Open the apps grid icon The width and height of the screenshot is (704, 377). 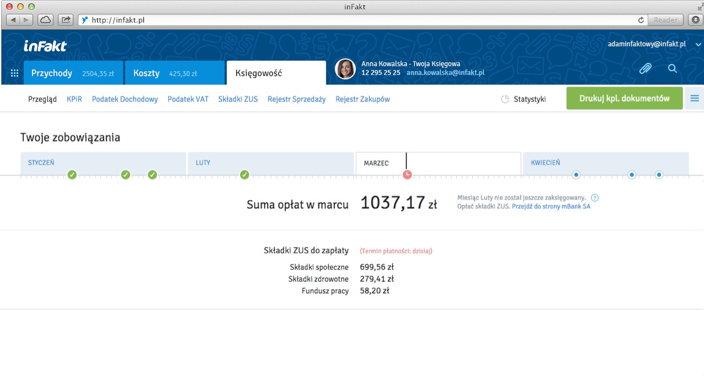[x=15, y=73]
